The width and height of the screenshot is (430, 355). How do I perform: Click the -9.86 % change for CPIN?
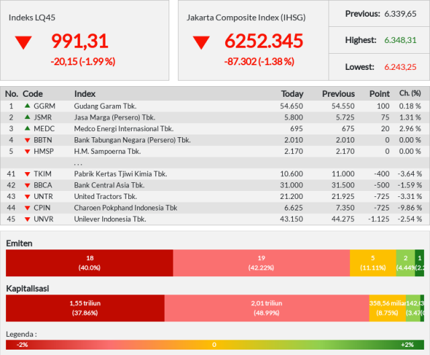coord(410,208)
